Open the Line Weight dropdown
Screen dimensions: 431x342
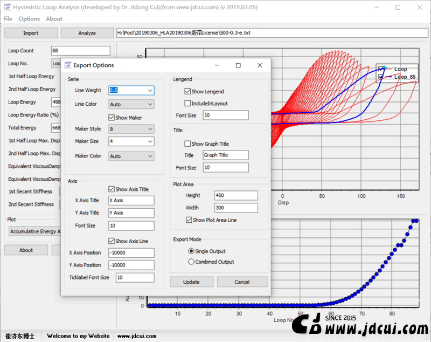click(150, 90)
